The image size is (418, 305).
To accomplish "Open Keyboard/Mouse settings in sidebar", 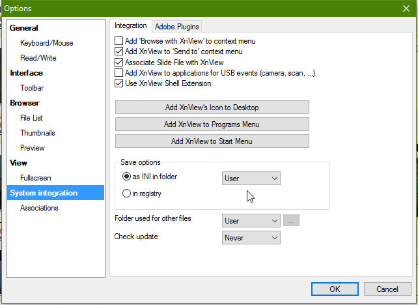I will click(x=46, y=43).
